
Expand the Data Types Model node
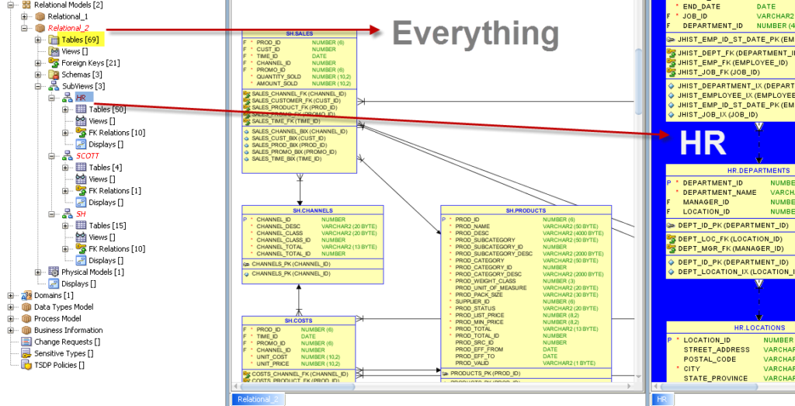(x=11, y=307)
